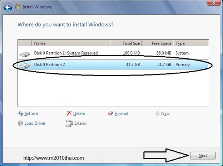223x166 pixels.
Task: Refresh the partition list
Action: [31, 114]
